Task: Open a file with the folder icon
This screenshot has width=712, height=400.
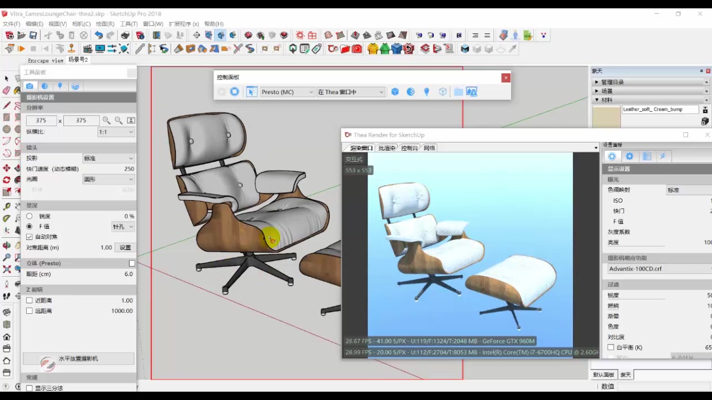Action: coord(22,35)
